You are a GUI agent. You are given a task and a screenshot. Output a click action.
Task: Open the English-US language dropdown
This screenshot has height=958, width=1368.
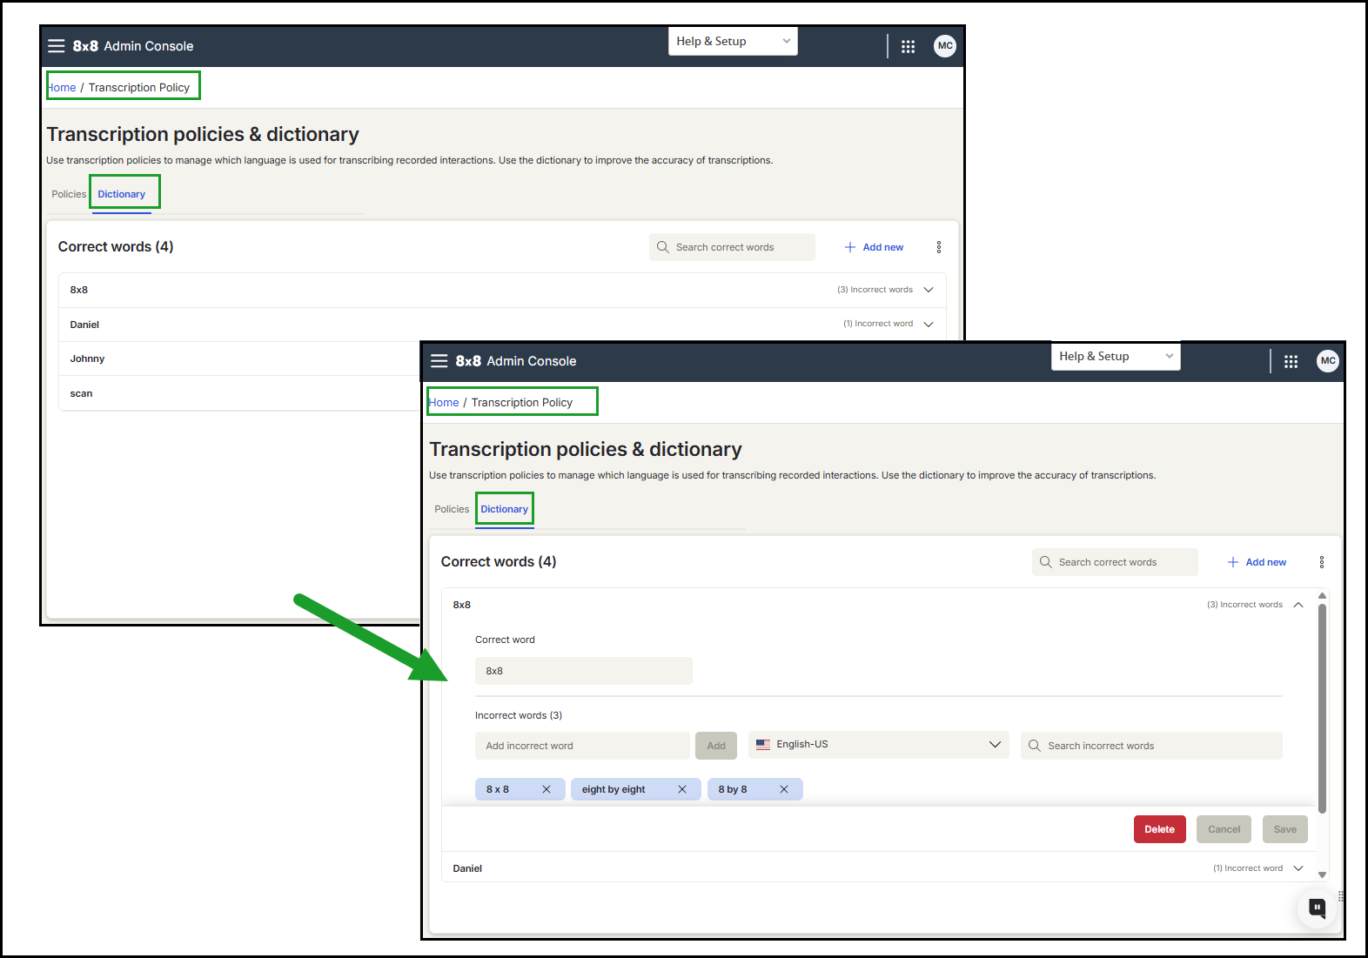(879, 745)
